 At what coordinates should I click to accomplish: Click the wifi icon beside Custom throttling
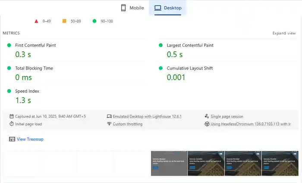[x=109, y=124]
